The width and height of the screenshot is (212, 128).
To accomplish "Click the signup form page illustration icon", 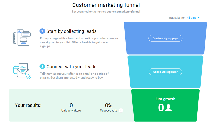I will [x=22, y=38].
